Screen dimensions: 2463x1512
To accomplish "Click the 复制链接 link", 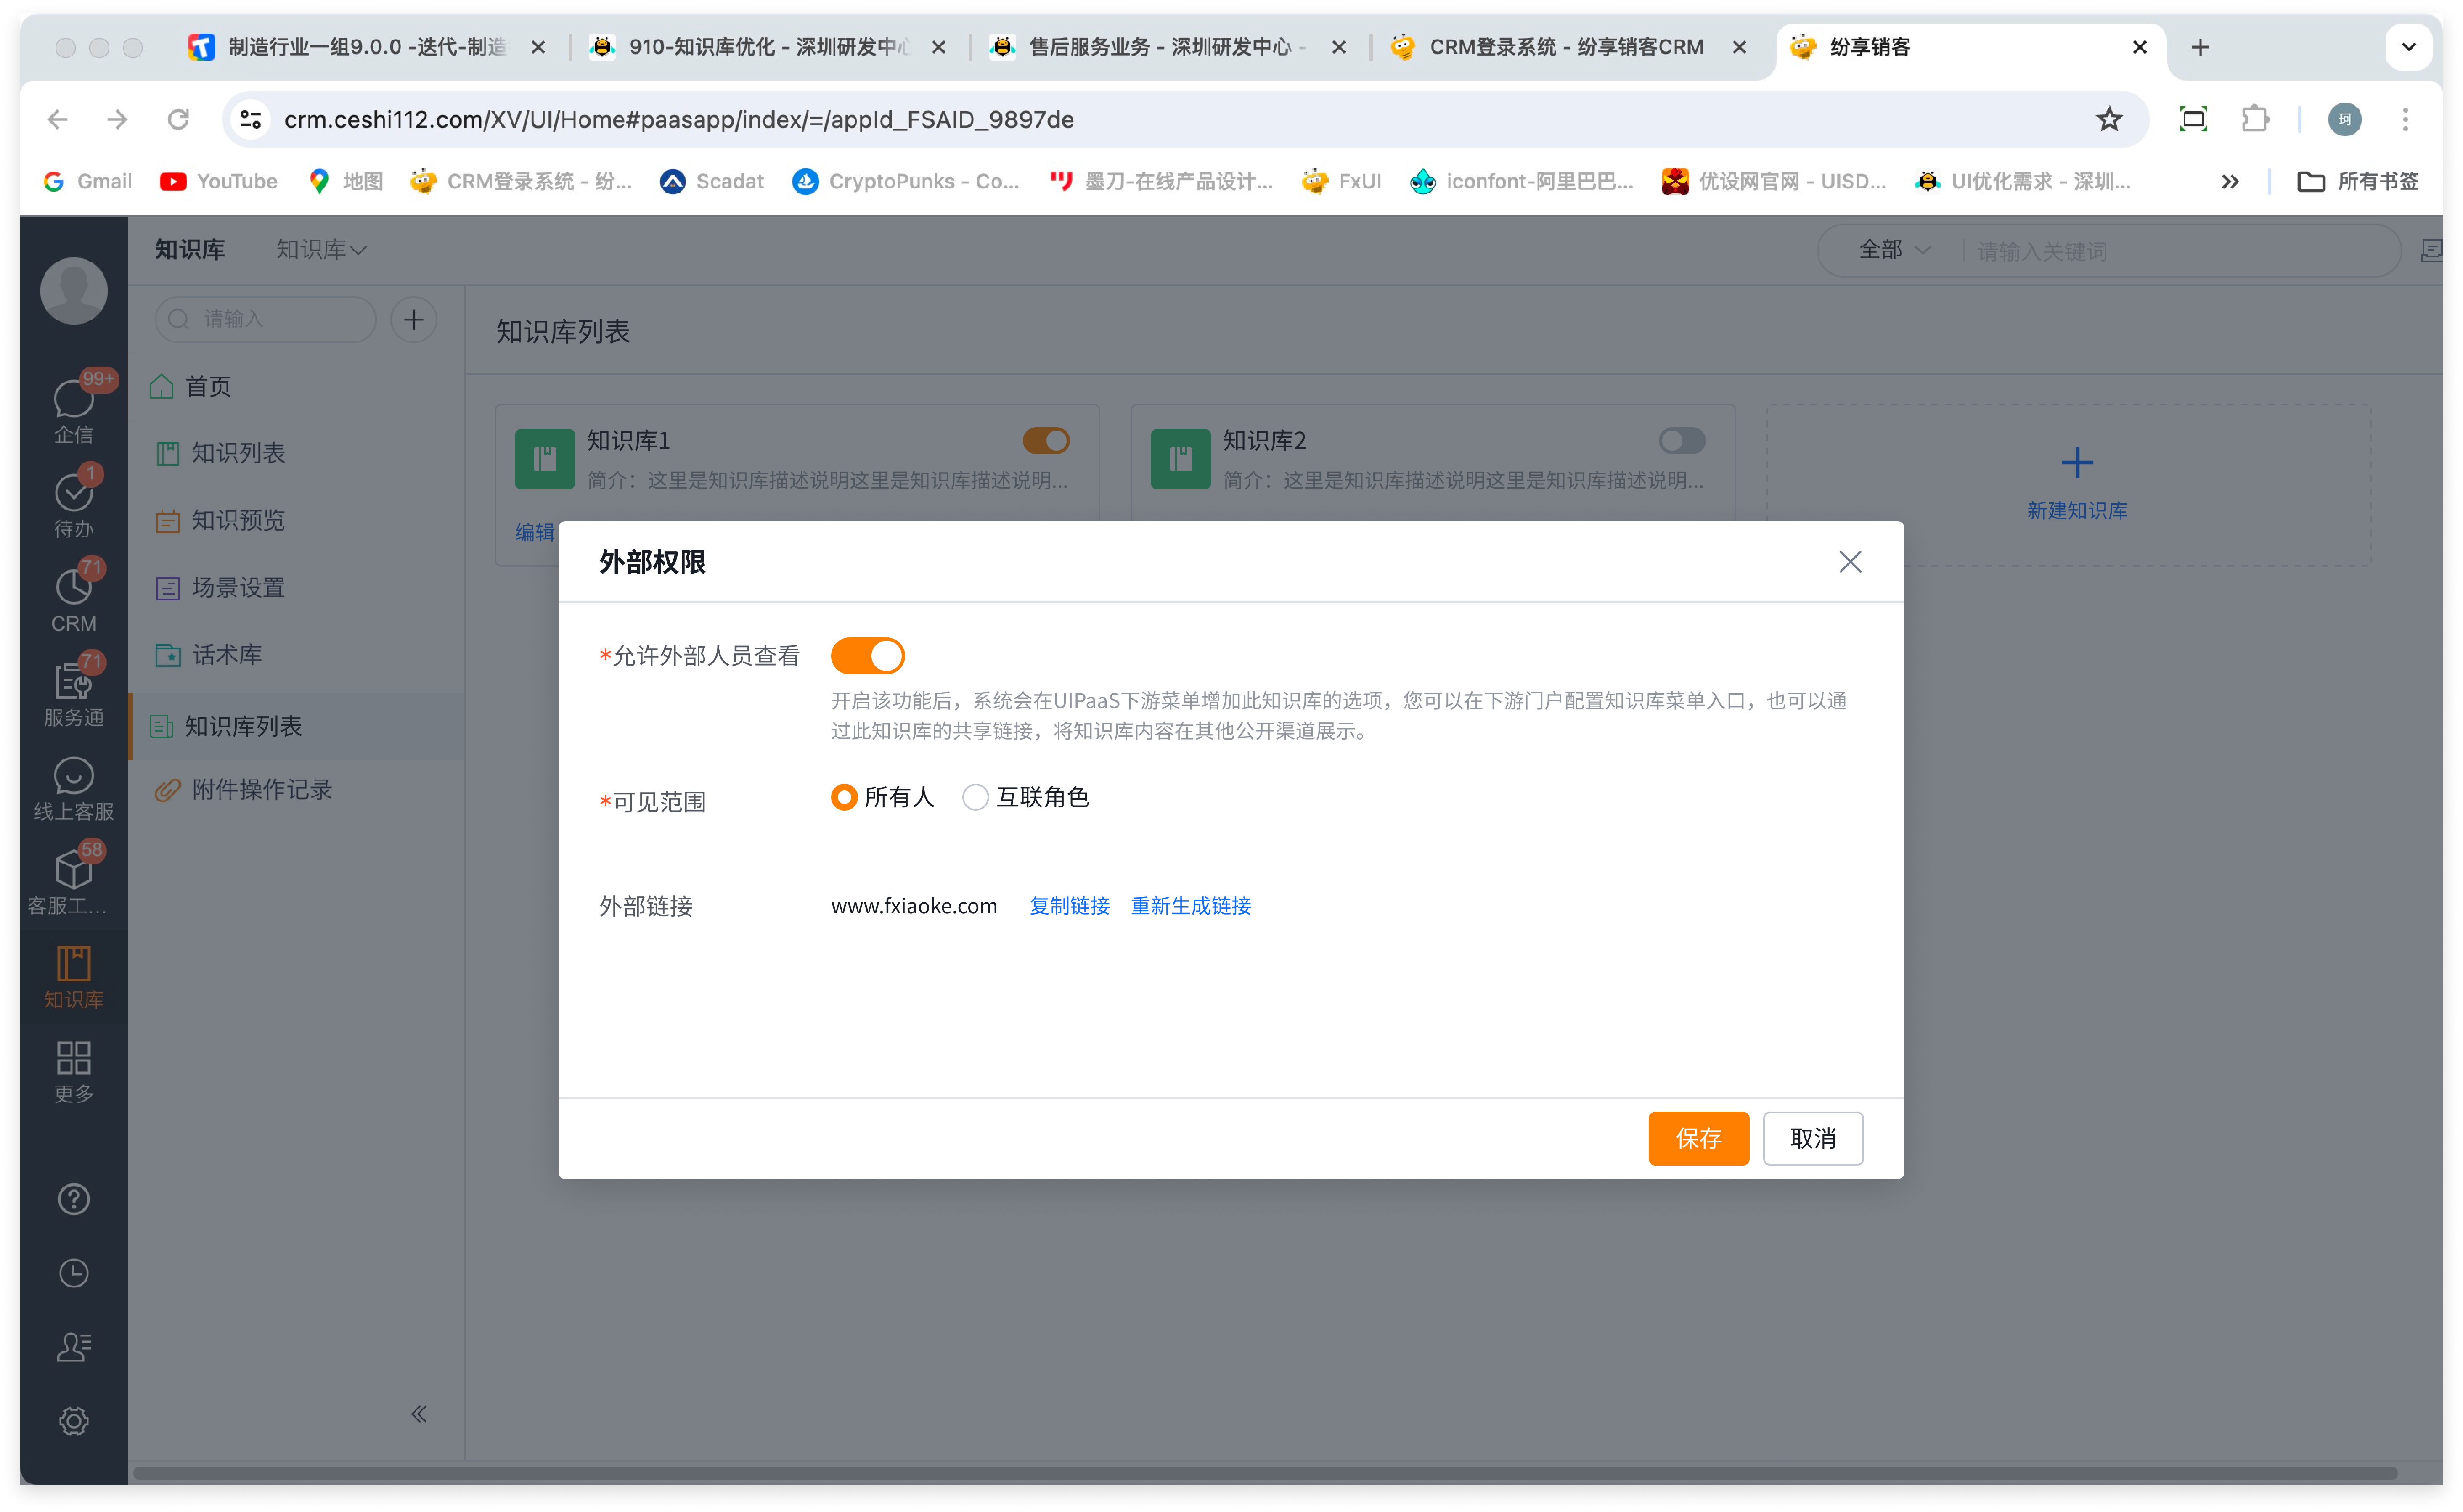I will (x=1069, y=906).
